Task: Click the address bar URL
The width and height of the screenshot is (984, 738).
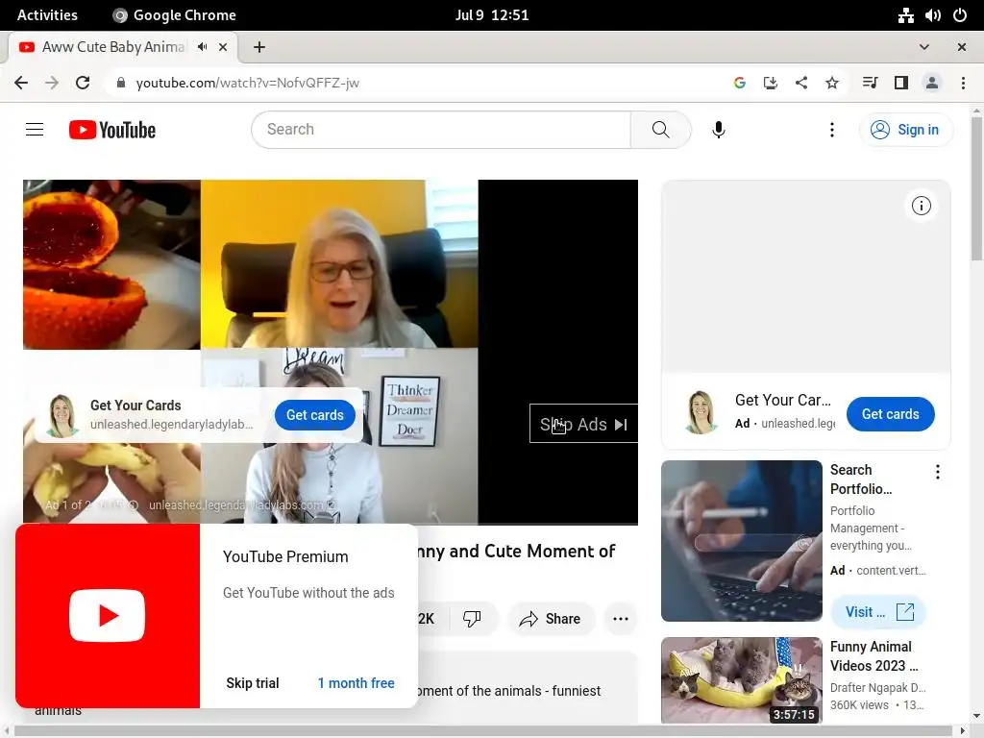Action: click(x=247, y=83)
